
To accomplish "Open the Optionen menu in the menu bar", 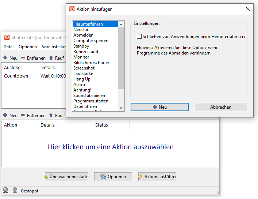I will tap(28, 47).
